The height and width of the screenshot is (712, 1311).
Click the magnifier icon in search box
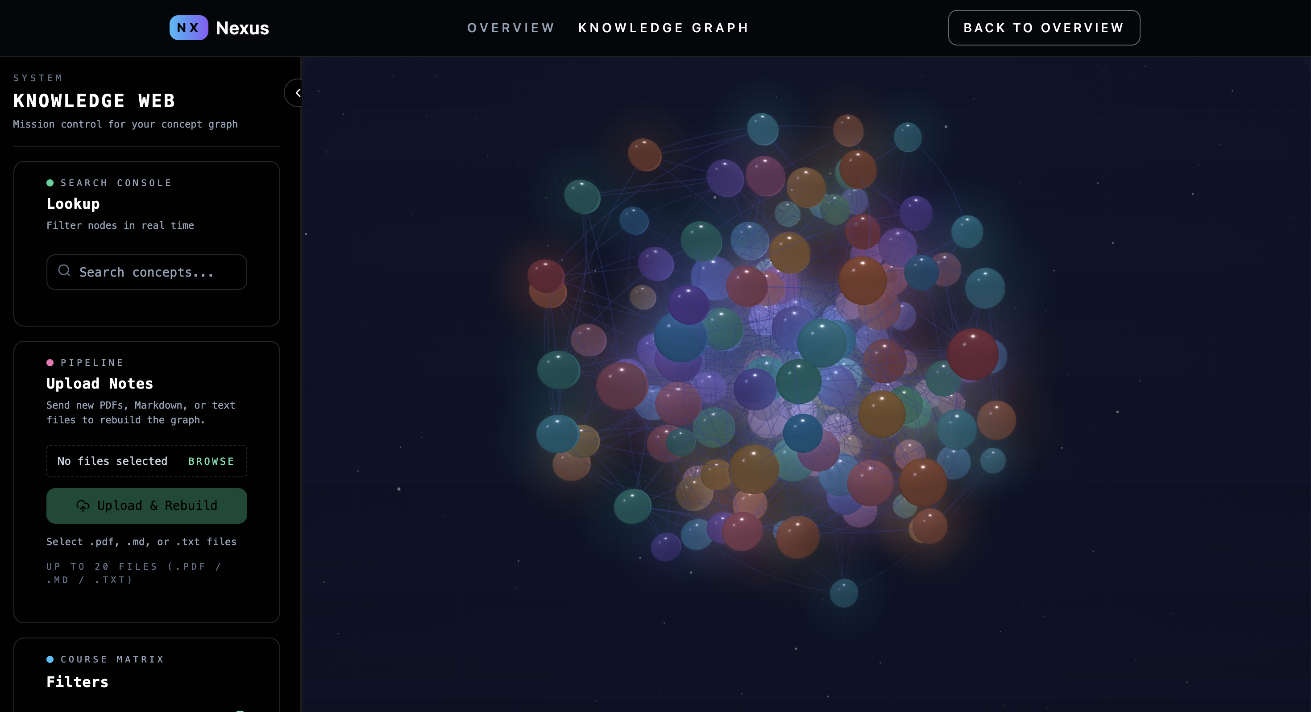[x=64, y=271]
